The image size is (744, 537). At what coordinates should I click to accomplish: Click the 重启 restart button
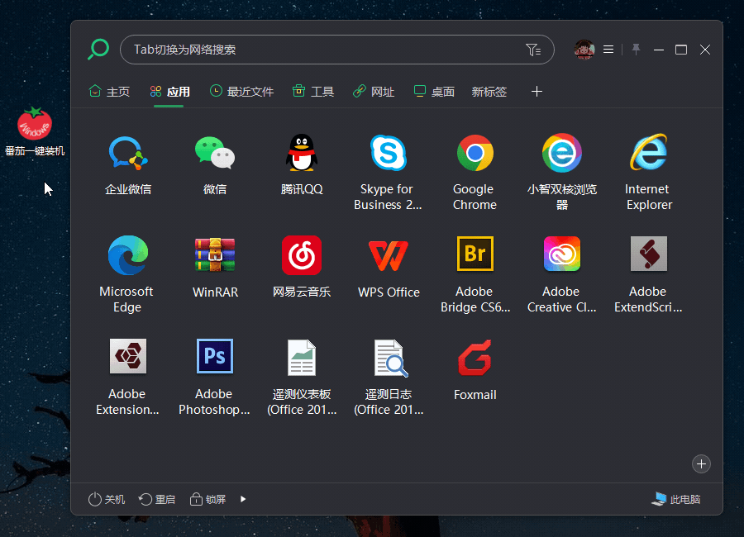157,499
